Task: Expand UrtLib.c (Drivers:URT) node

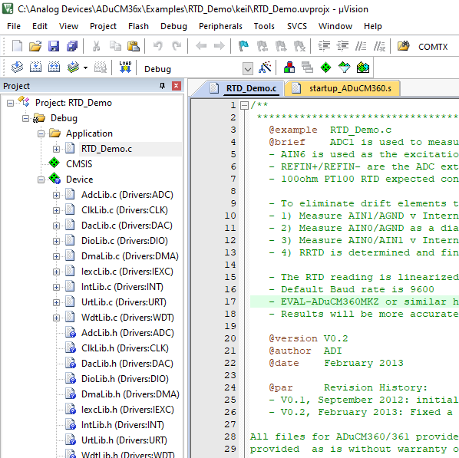Action: coord(56,302)
